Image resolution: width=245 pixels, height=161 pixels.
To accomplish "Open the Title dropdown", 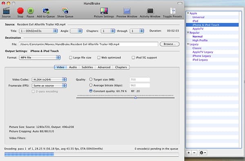I will pos(38,31).
